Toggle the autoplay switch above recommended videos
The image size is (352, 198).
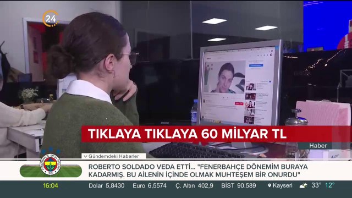click(270, 81)
